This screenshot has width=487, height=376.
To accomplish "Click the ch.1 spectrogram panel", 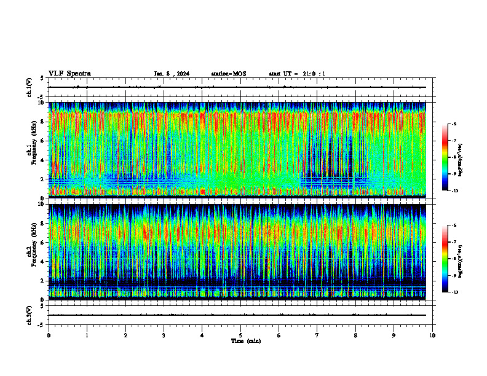I will click(237, 150).
